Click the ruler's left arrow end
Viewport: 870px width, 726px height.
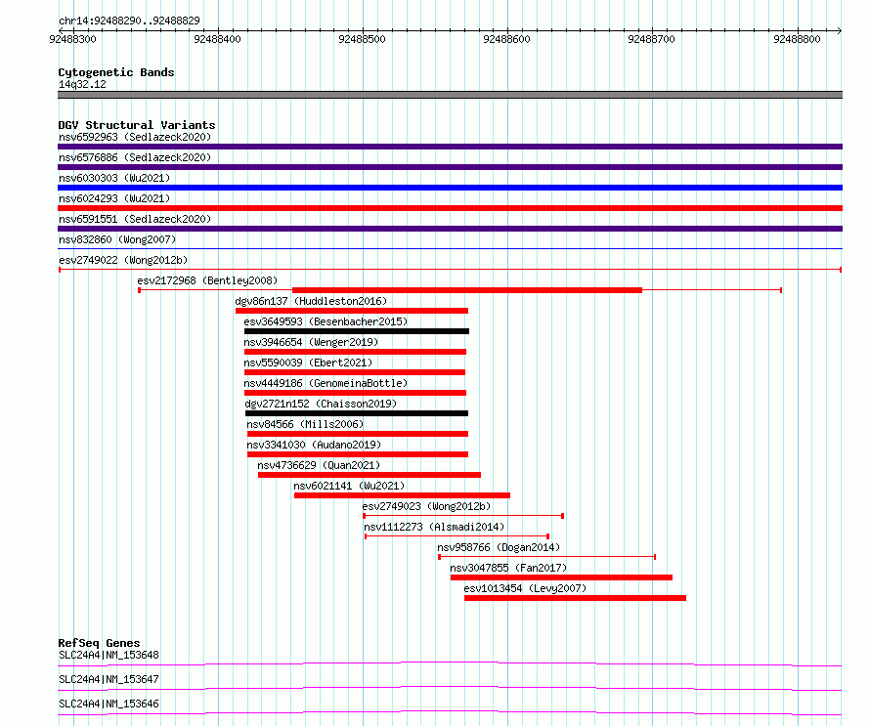tap(61, 31)
